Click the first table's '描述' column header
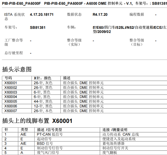The height and width of the screenshot is (155, 167). (x=67, y=78)
